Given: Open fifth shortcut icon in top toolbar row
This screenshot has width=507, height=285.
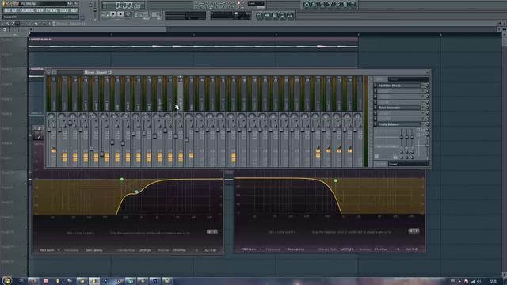Looking at the screenshot, I should 337,5.
